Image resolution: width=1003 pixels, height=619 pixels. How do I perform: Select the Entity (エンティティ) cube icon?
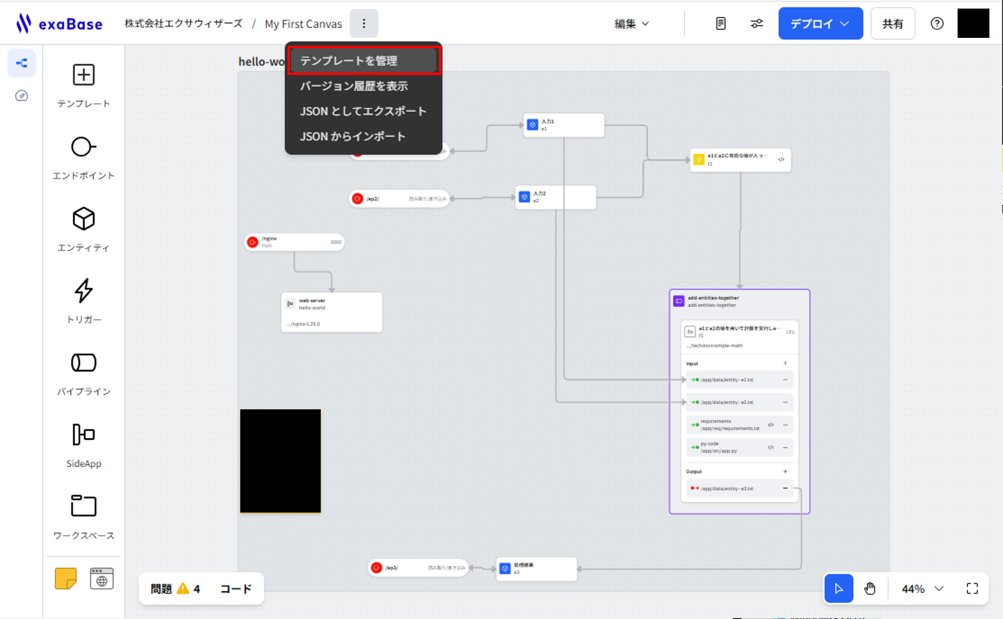(x=84, y=219)
